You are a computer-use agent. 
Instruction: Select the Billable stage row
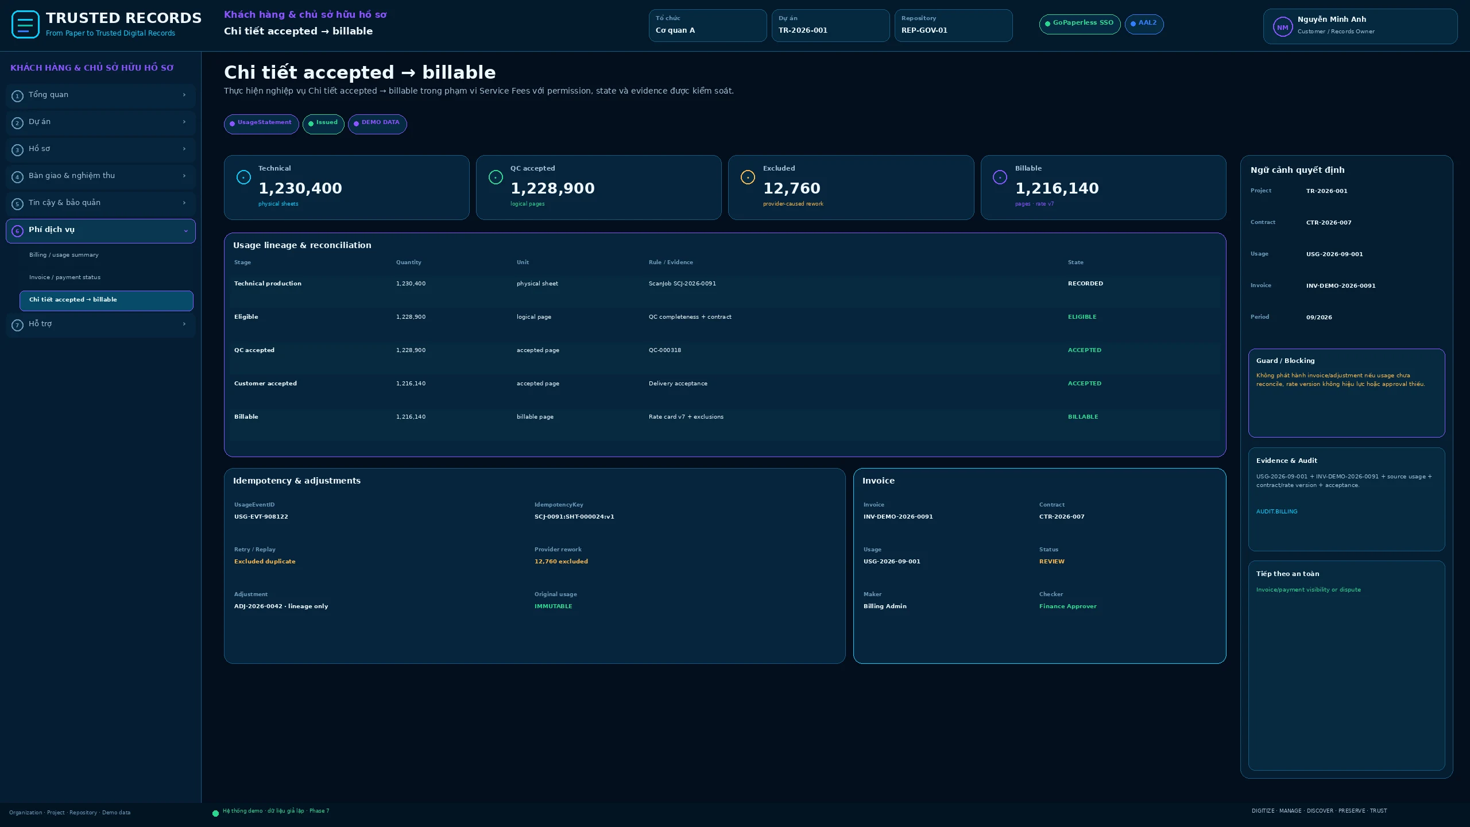725,424
